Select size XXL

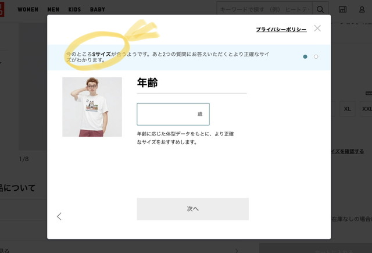point(367,109)
